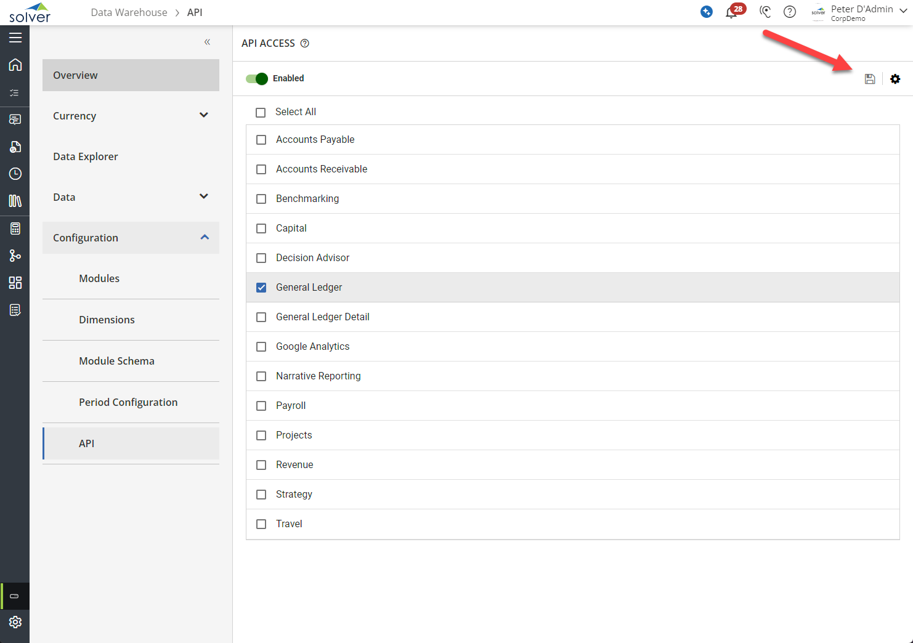Click Data Warehouse breadcrumb link
The height and width of the screenshot is (643, 913).
pos(129,12)
